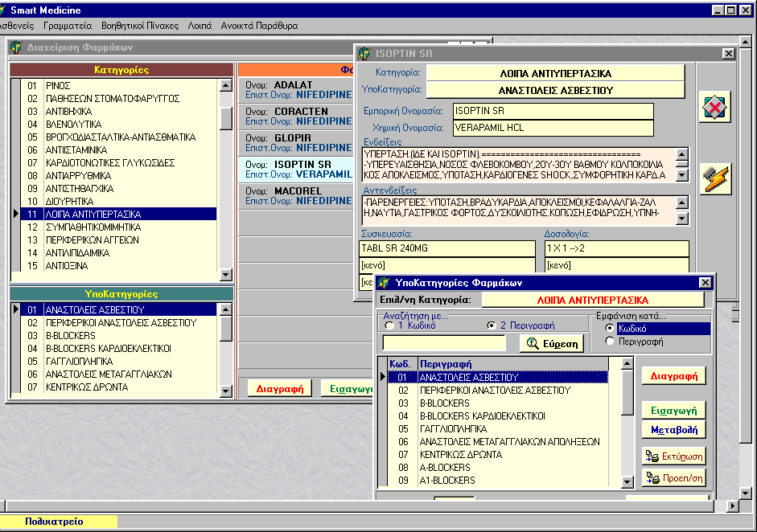The image size is (757, 532).
Task: Click down arrow of Αντενδείξεις text box
Action: click(682, 219)
